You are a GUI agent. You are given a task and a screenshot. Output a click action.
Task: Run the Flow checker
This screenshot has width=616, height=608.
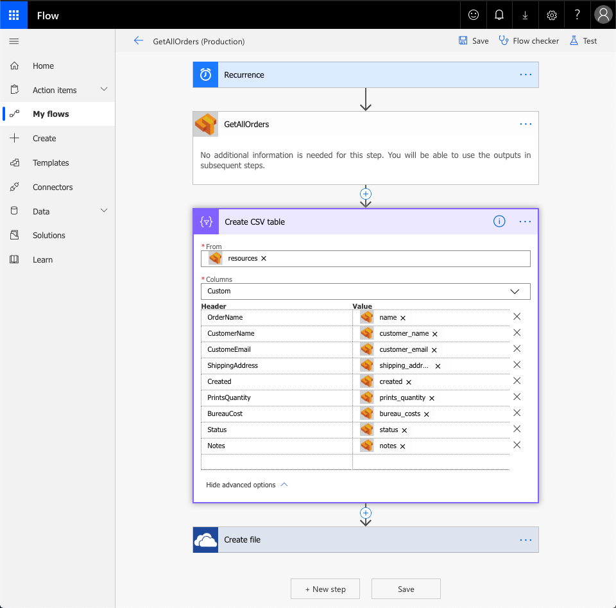click(x=529, y=41)
